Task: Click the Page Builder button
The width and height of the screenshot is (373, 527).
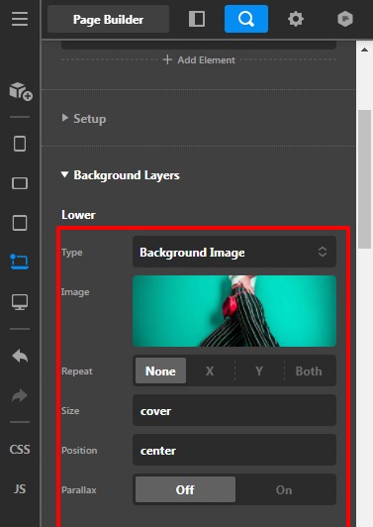Action: pyautogui.click(x=108, y=19)
